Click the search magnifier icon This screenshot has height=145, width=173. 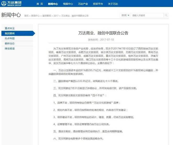[x=166, y=15]
